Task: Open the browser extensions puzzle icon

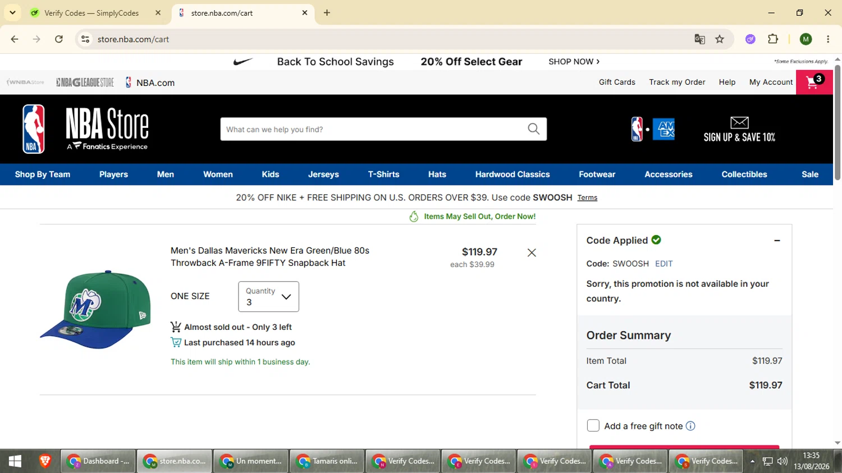Action: 773,39
